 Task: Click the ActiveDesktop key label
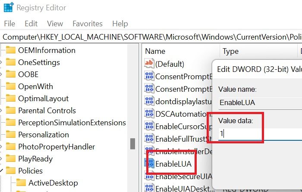click(x=53, y=183)
